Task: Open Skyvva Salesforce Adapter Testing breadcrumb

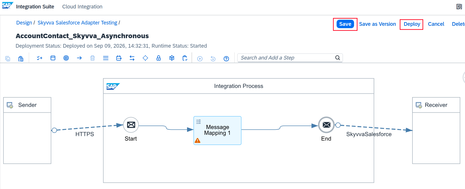Action: (77, 23)
